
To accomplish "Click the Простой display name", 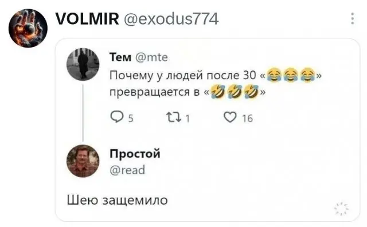I will [135, 154].
